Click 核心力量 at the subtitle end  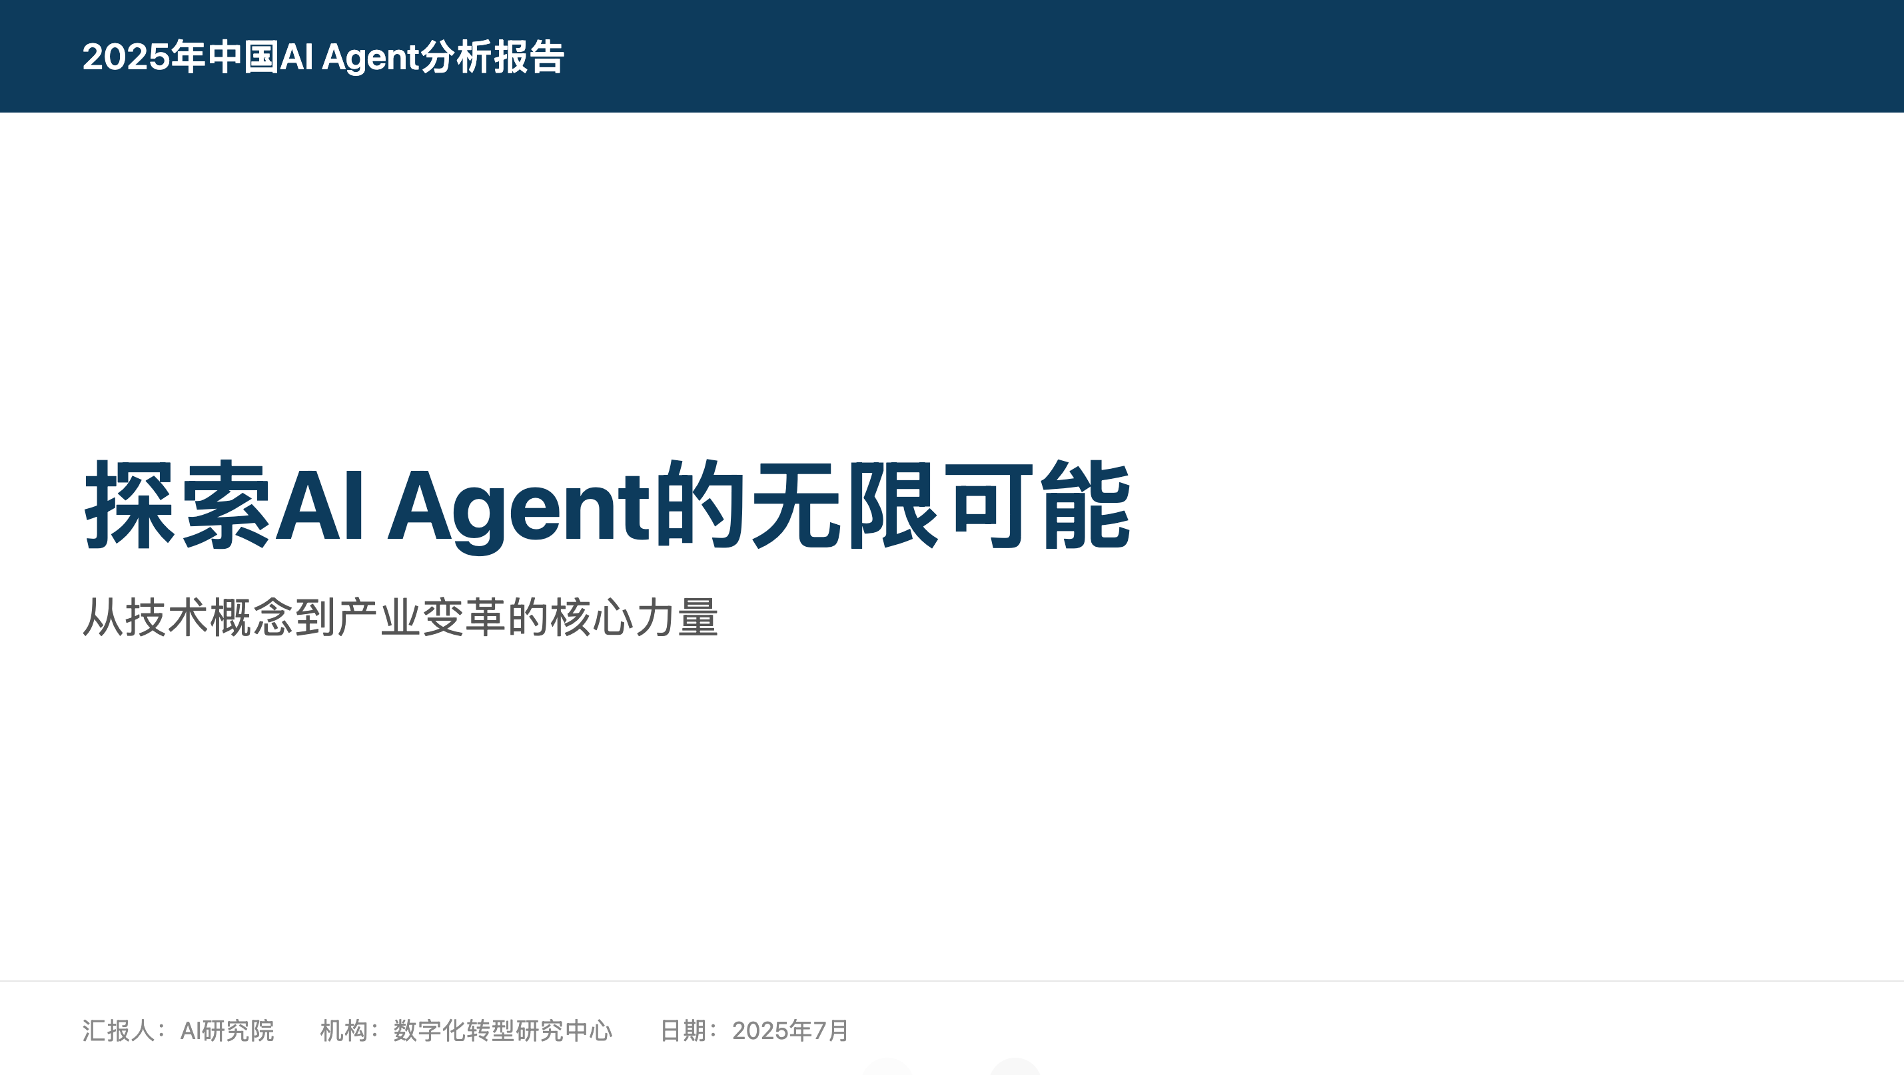coord(634,617)
